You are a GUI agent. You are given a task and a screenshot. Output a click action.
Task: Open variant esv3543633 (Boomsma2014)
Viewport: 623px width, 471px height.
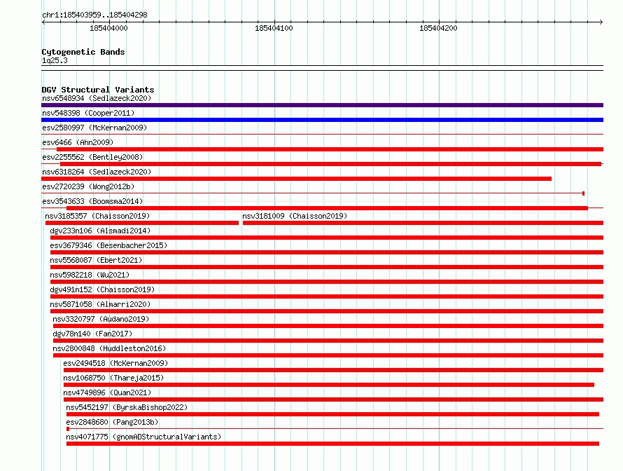pos(92,201)
